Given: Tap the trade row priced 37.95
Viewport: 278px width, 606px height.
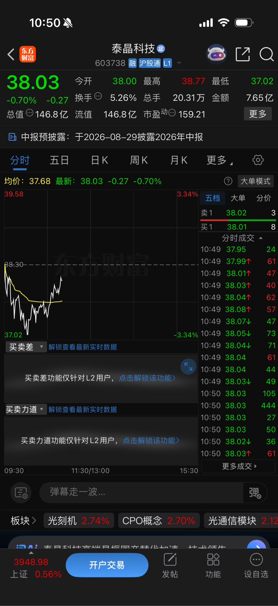Looking at the screenshot, I should 238,249.
